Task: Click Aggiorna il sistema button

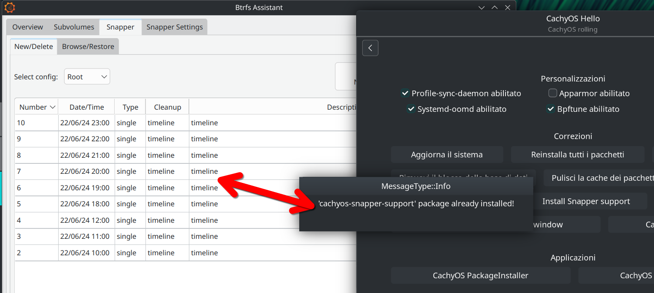Action: (447, 154)
